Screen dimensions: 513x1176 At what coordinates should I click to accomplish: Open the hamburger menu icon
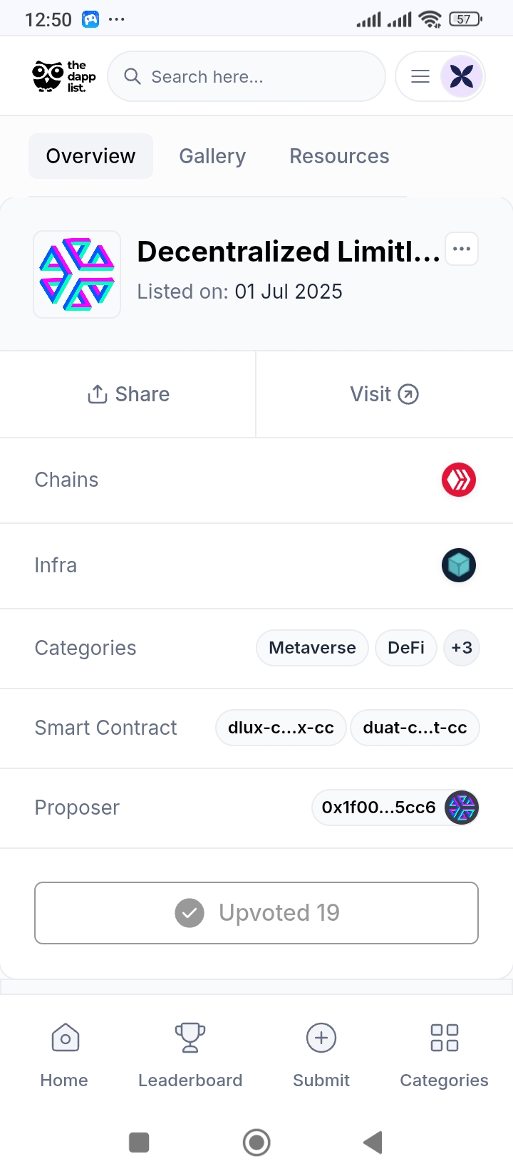420,76
